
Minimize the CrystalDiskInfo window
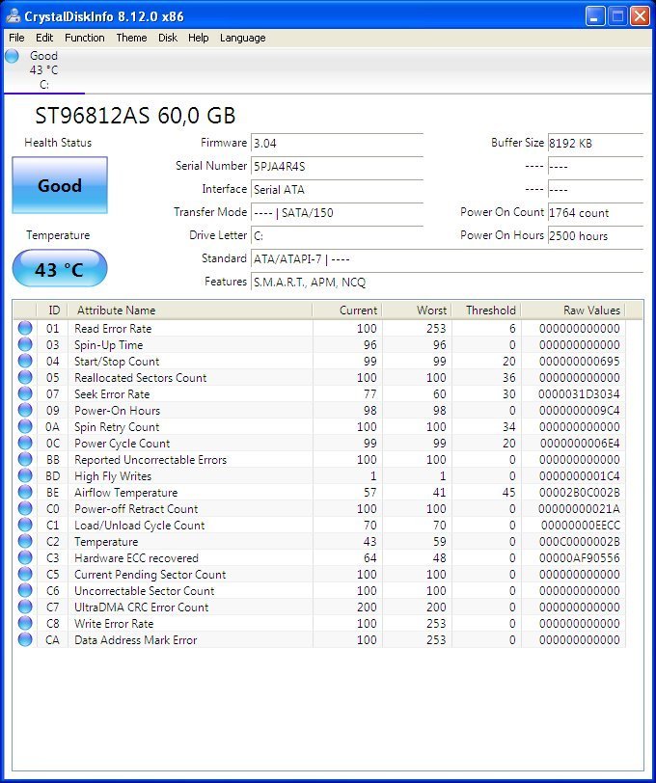pos(594,16)
